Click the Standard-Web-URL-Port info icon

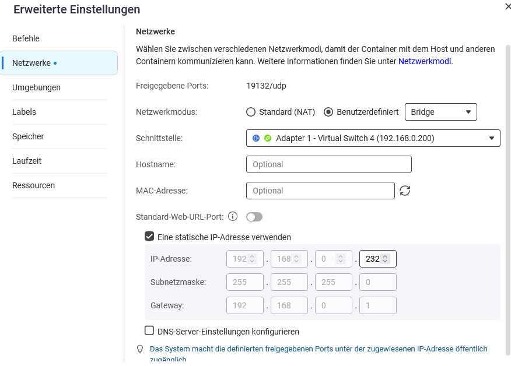click(233, 217)
